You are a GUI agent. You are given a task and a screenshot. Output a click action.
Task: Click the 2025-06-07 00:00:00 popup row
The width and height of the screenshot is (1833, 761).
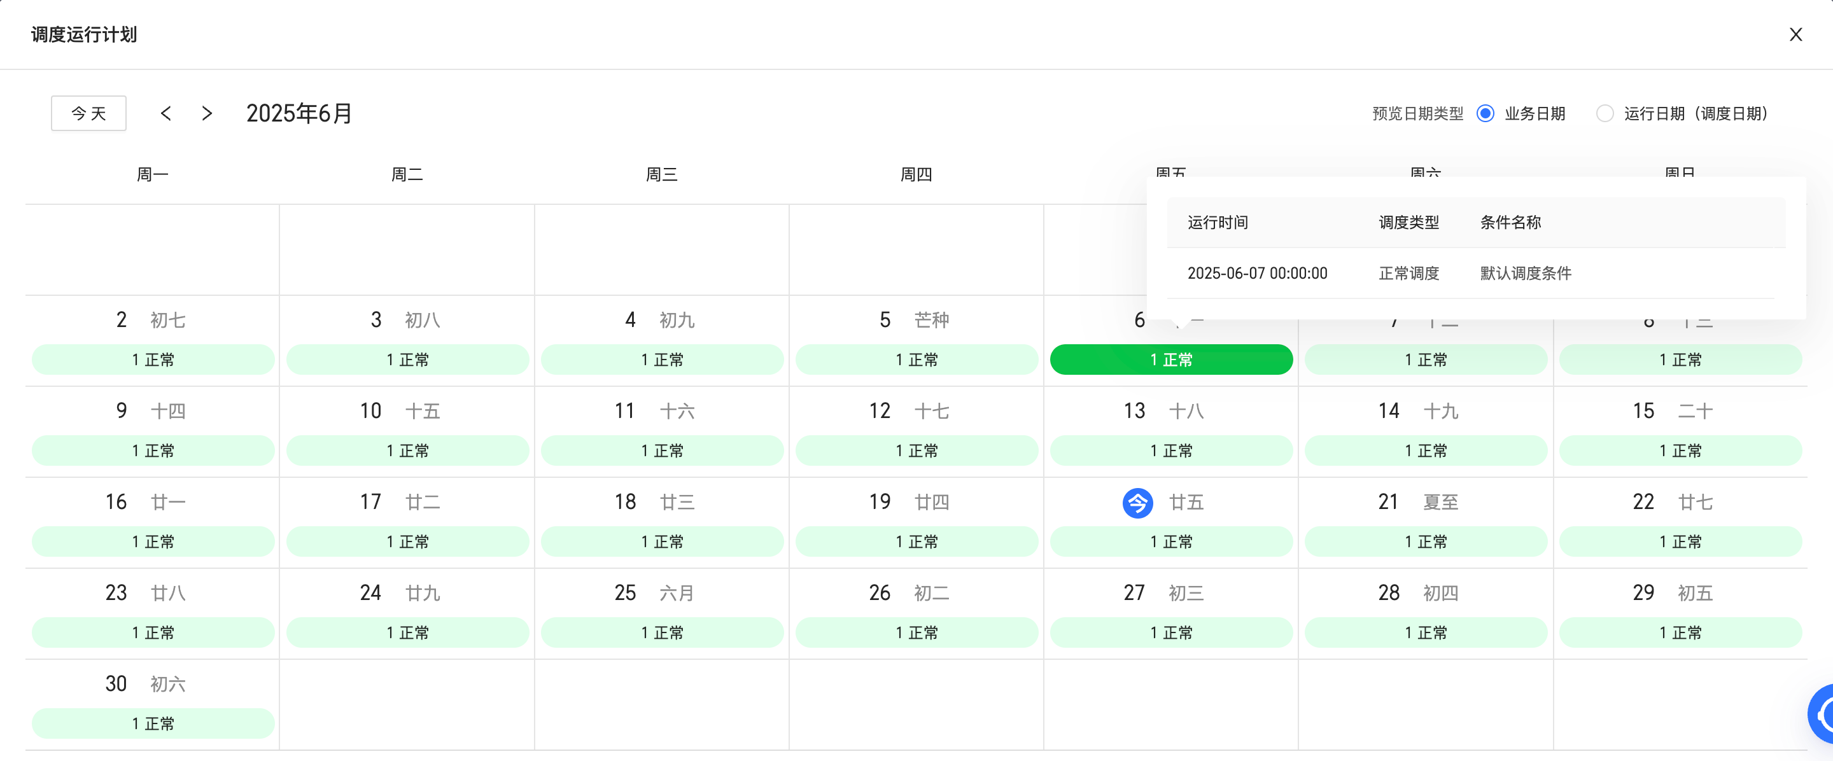[x=1256, y=273]
